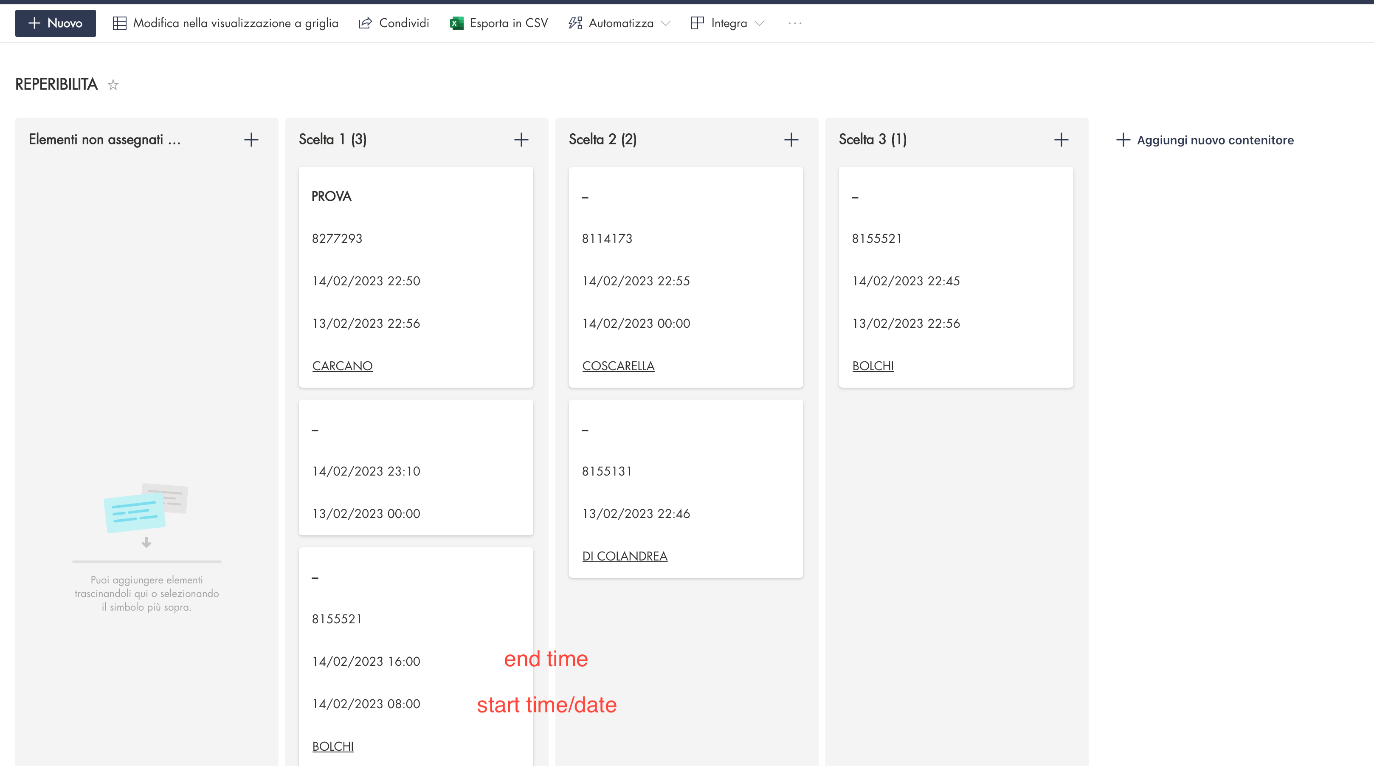Add item to Scelta 1 column
1374x766 pixels.
(x=521, y=140)
